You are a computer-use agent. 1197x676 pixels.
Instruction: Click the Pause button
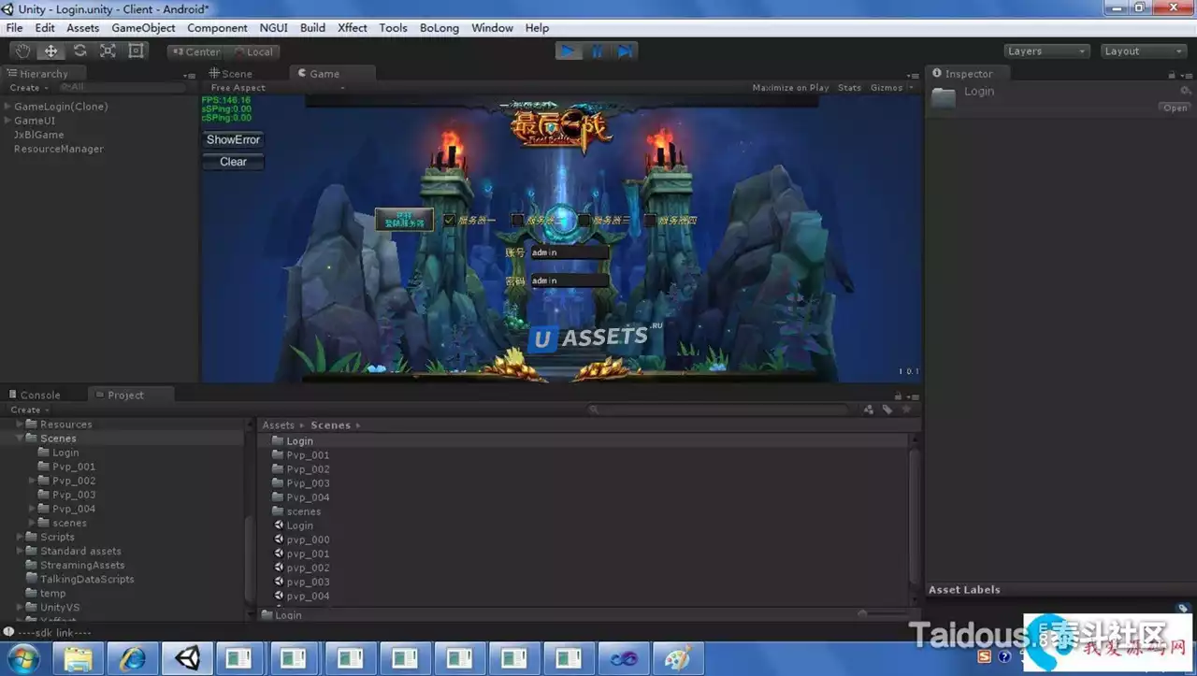pos(597,51)
